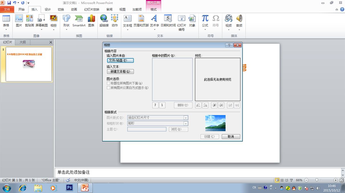Click the spell check icon in status bar
The height and width of the screenshot is (193, 345).
pos(68,180)
